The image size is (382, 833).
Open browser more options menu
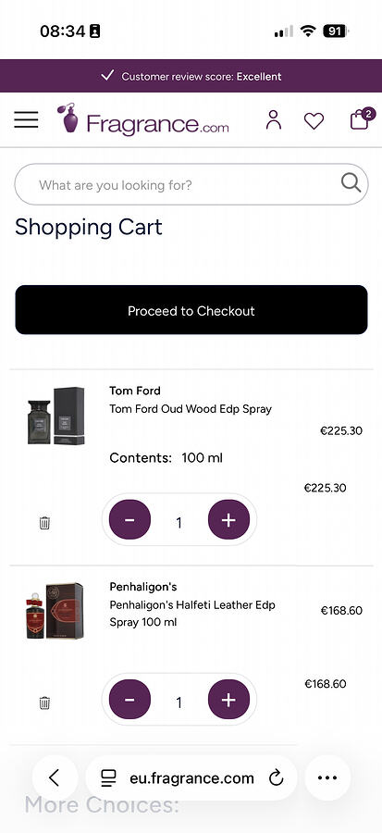[x=327, y=777]
